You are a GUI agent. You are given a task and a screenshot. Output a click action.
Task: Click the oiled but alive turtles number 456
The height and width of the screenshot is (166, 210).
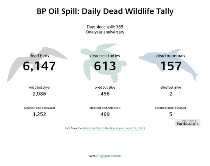click(x=105, y=94)
